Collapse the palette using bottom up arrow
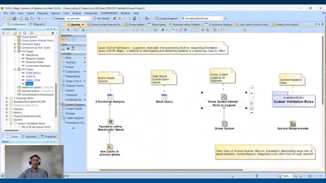The height and width of the screenshot is (183, 326). 73,128
